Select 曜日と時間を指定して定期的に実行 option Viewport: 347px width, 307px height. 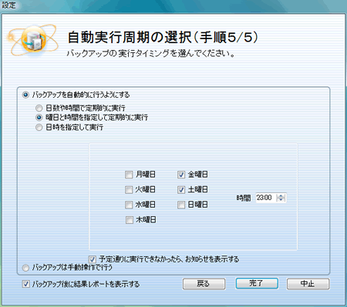(x=39, y=118)
